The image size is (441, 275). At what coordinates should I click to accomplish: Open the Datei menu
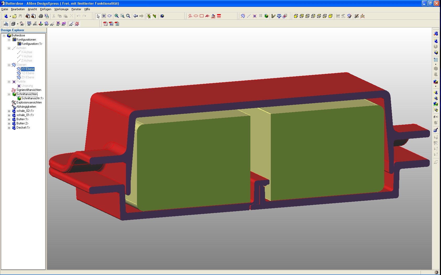click(x=5, y=9)
